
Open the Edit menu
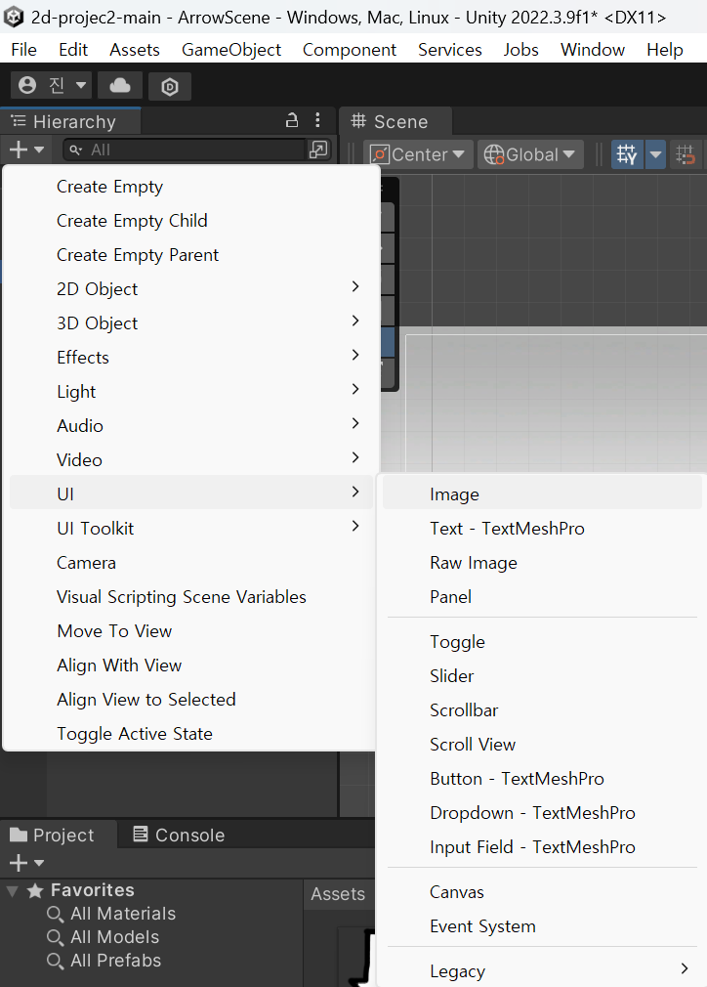pyautogui.click(x=73, y=50)
